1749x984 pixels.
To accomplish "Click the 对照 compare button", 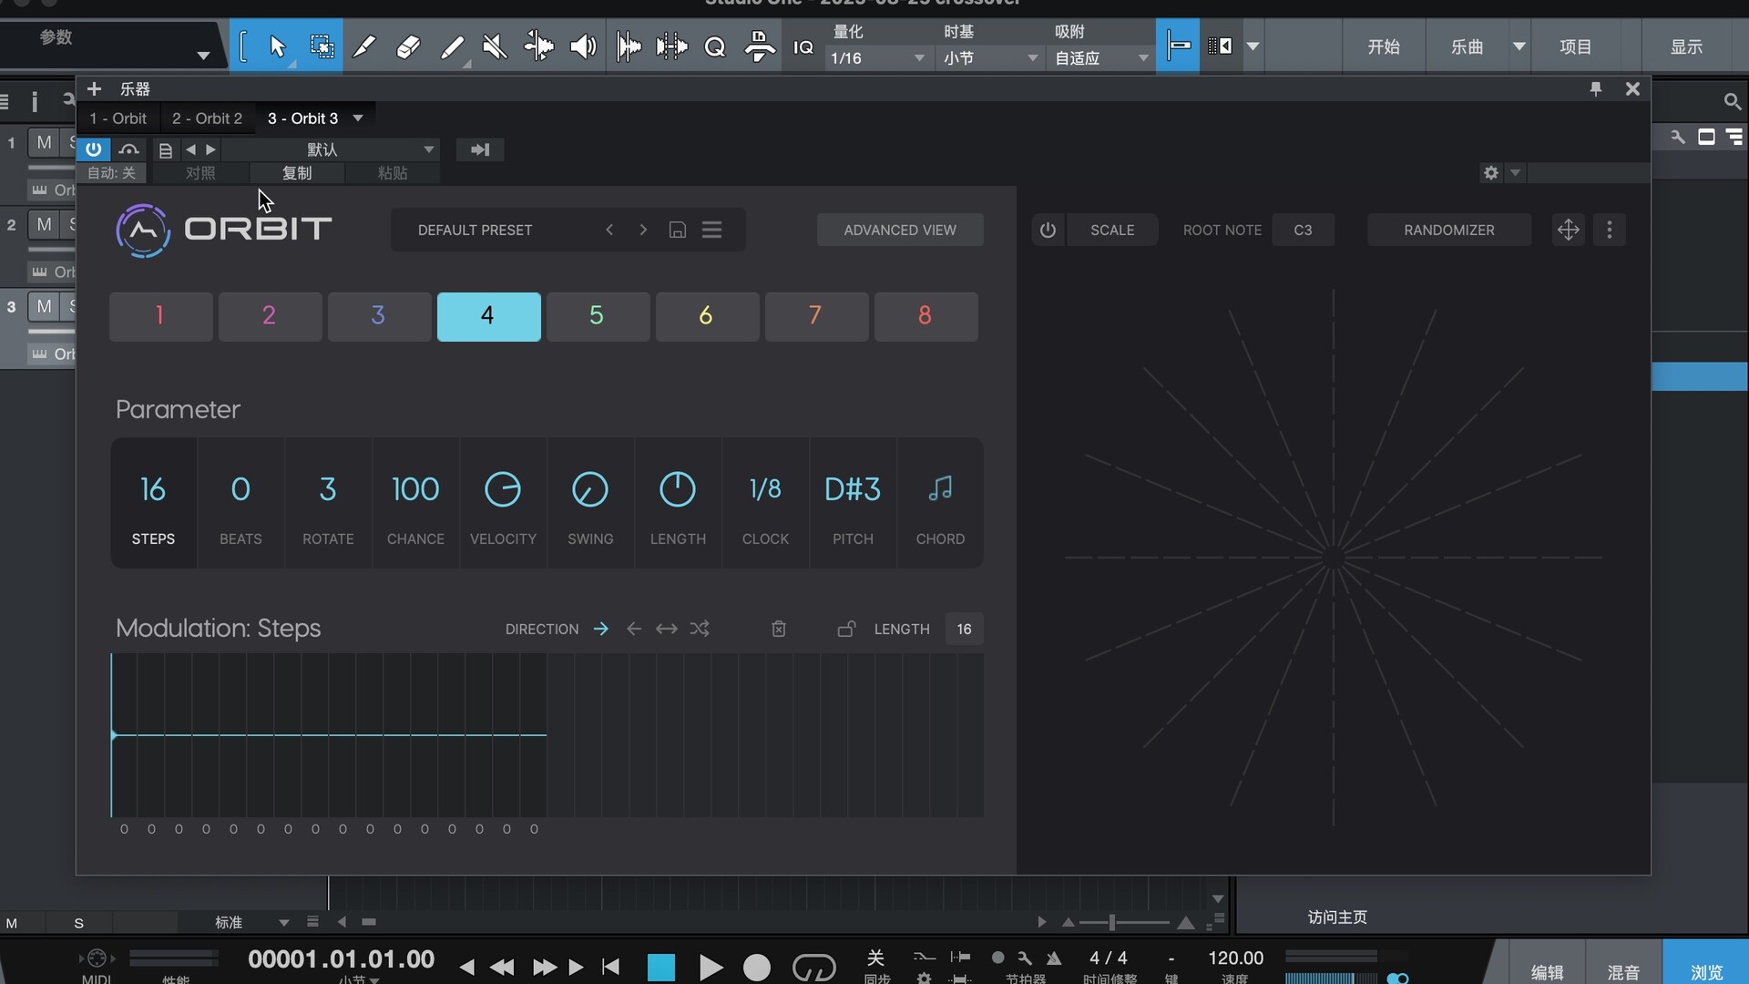I will [x=200, y=173].
